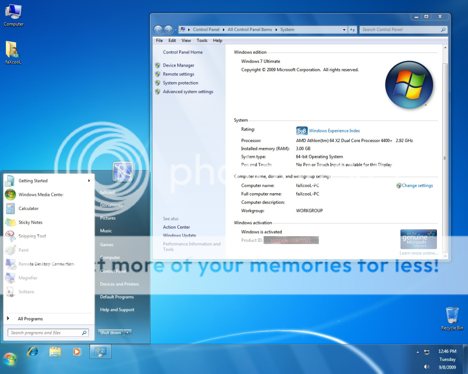Expand the arrow after Control Panel breadcrumb
The image size is (468, 374).
click(x=223, y=30)
